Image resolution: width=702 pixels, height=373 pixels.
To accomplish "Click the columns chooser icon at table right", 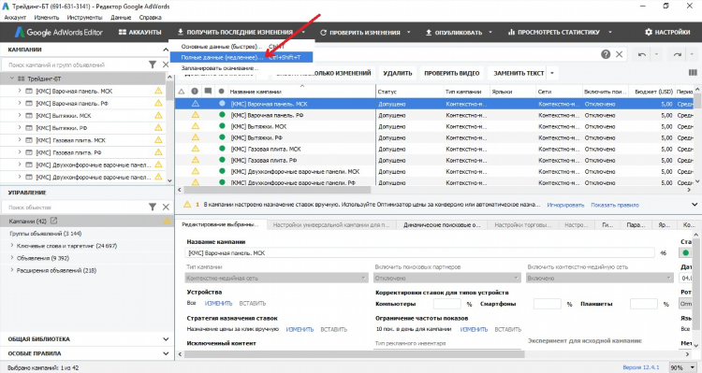I will coord(693,73).
